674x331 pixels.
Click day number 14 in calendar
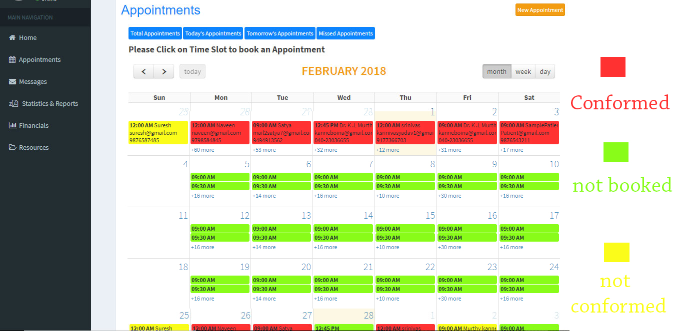pyautogui.click(x=368, y=216)
